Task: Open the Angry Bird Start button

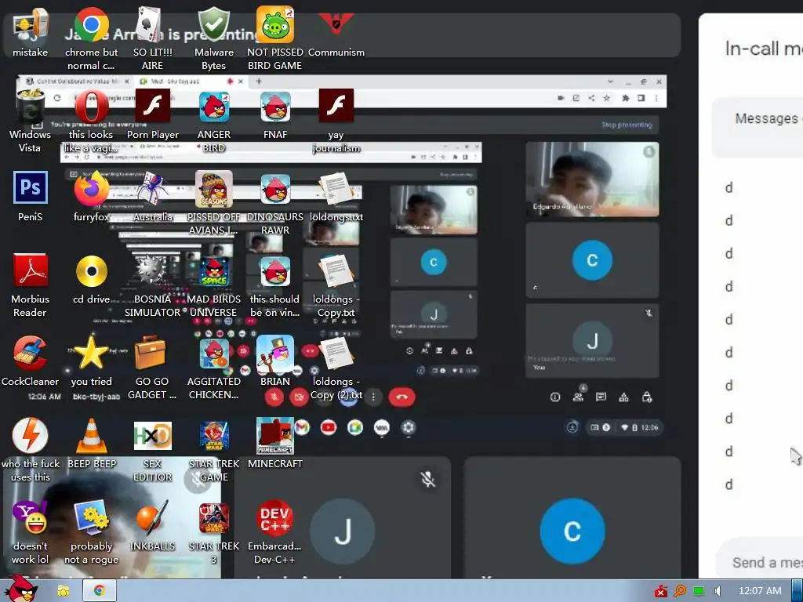Action: 21,589
